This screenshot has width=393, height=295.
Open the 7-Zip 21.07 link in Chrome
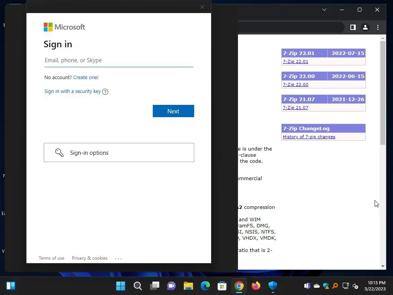[x=296, y=108]
